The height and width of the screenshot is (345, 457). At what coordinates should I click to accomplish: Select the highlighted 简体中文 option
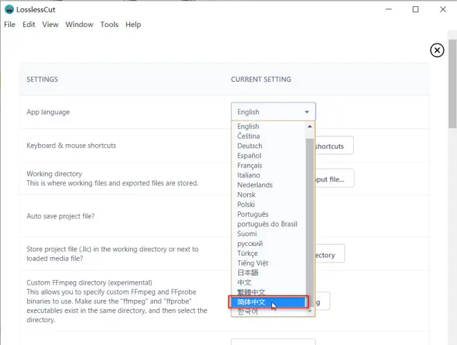coord(269,302)
